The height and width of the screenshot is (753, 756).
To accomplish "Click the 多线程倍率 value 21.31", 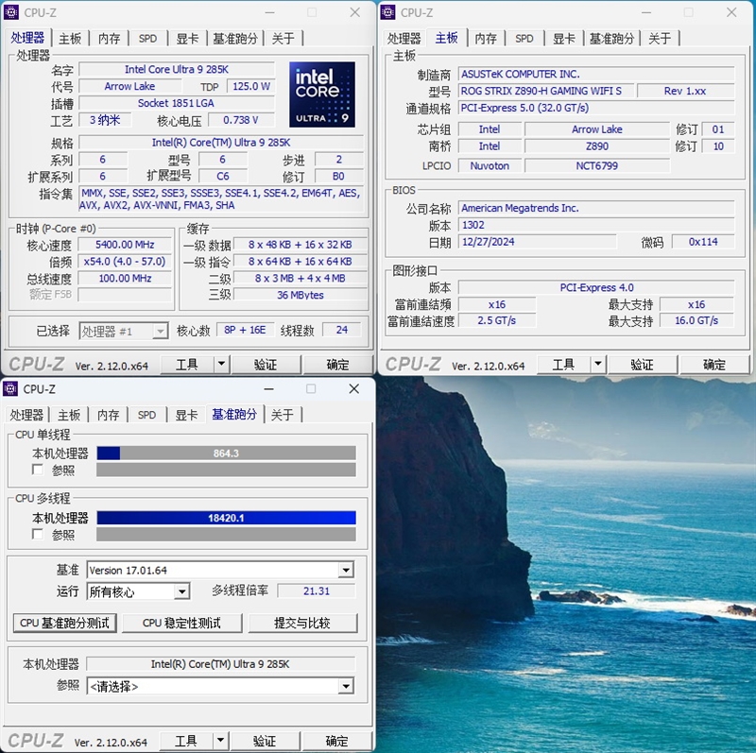I will click(x=317, y=591).
